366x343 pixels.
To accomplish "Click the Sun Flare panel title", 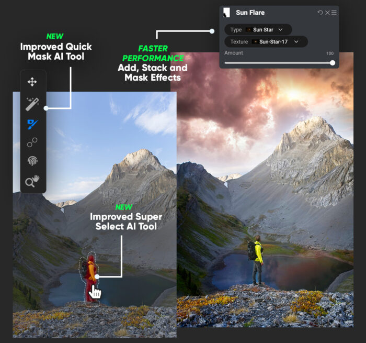I will pyautogui.click(x=250, y=13).
